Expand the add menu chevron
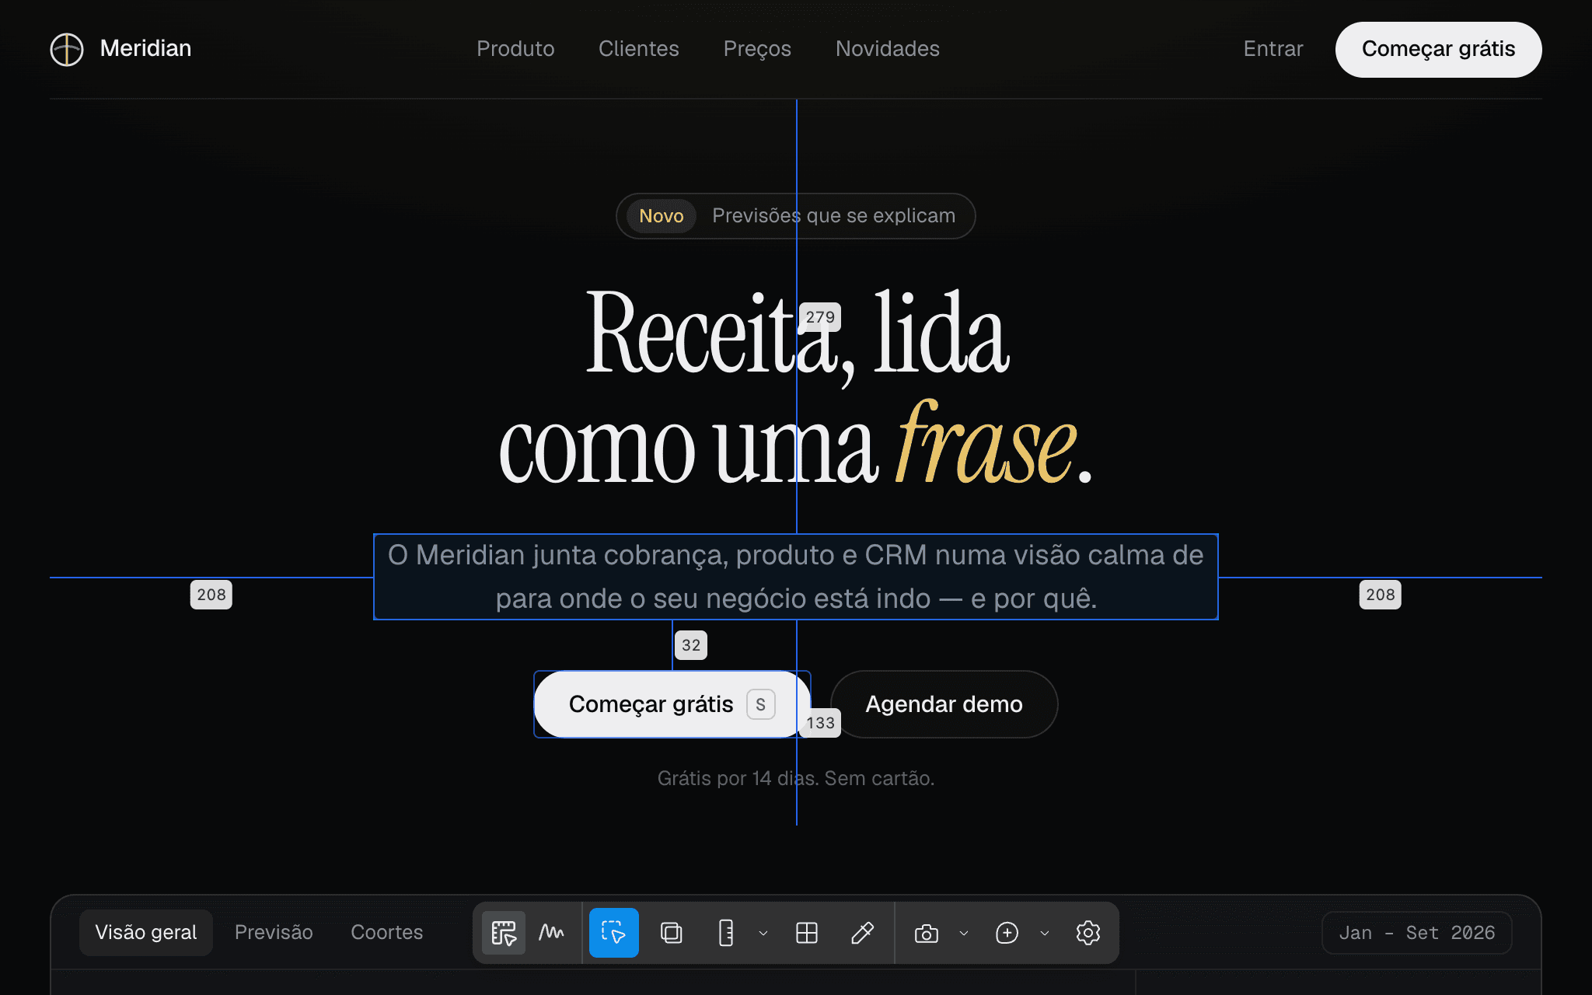 [x=1045, y=933]
